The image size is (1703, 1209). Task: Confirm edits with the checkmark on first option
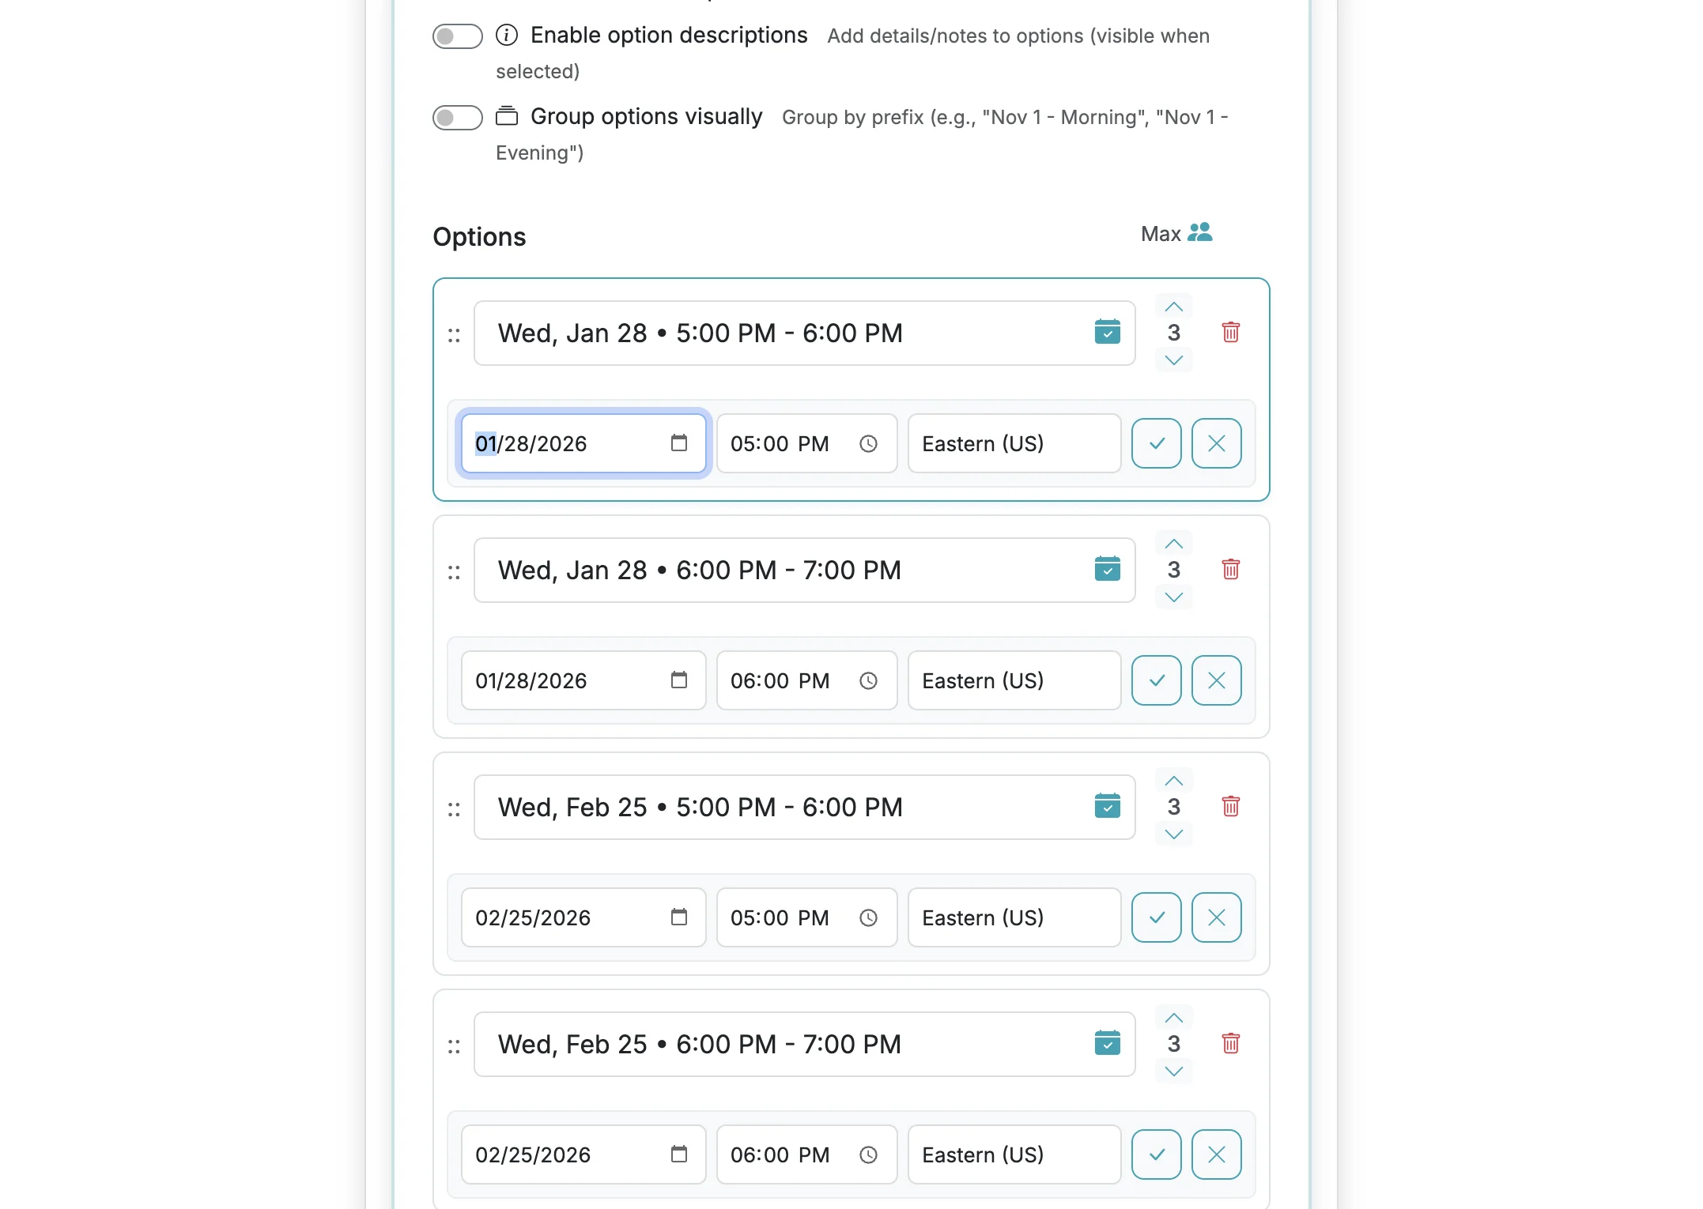(x=1156, y=443)
